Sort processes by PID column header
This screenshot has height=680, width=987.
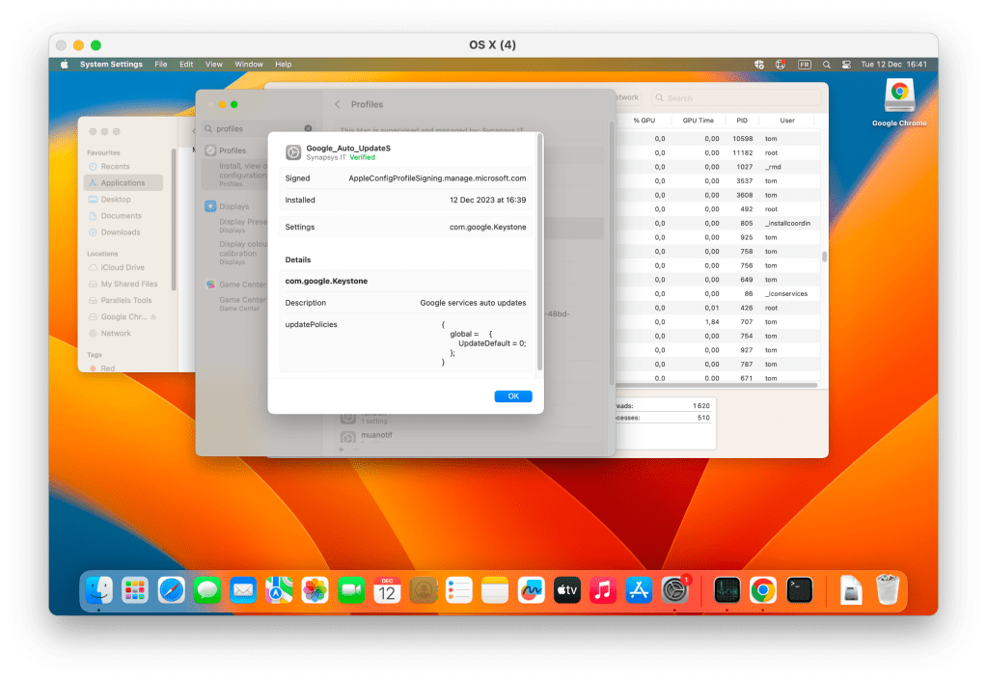click(741, 121)
